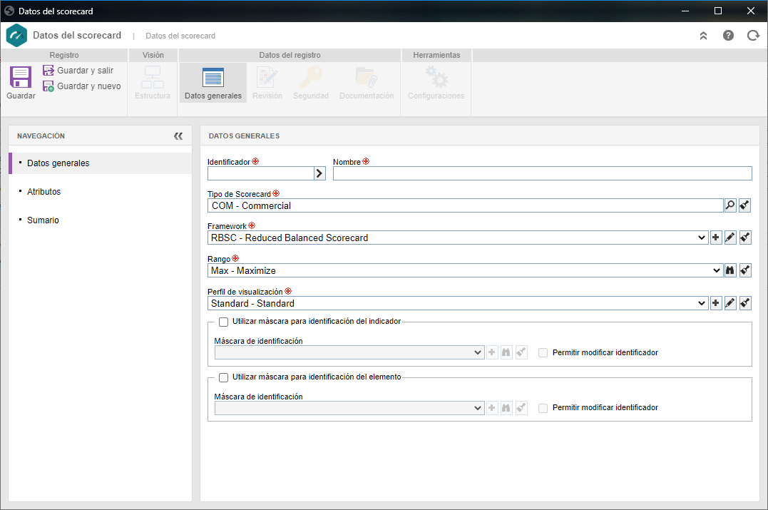Select Datos generales in navigation
Image resolution: width=768 pixels, height=510 pixels.
(x=101, y=163)
